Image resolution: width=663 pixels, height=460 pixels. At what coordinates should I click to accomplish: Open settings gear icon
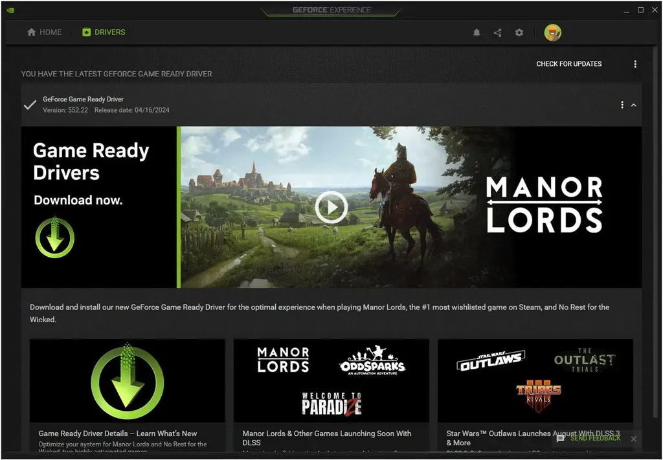coord(519,32)
